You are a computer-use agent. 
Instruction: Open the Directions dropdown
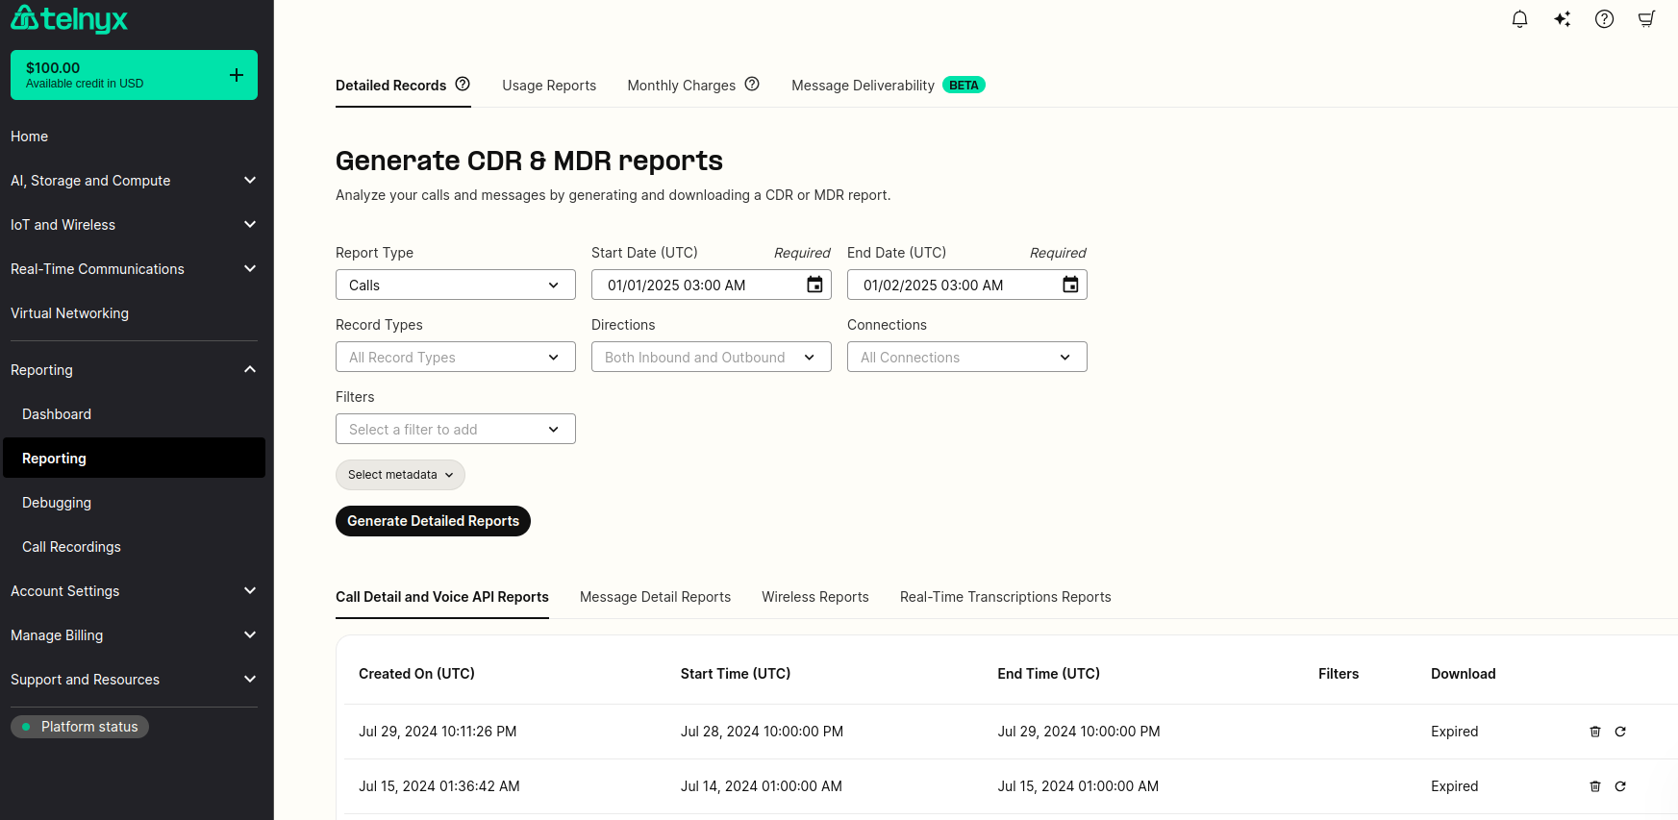[x=712, y=357]
